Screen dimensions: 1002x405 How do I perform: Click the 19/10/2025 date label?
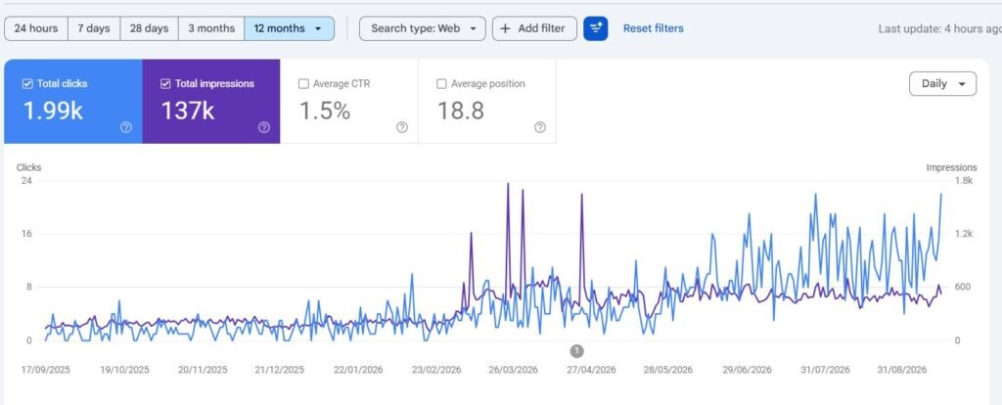124,370
